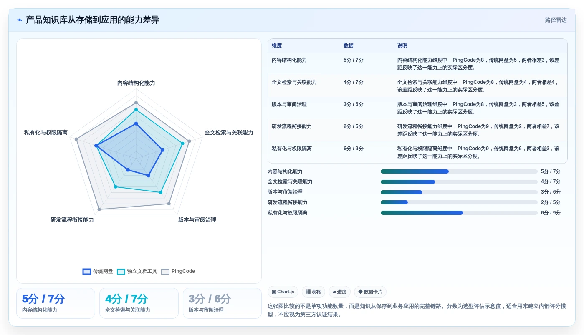Click the 全文检索与关联能力 progress bar
The image size is (584, 335).
click(x=459, y=182)
